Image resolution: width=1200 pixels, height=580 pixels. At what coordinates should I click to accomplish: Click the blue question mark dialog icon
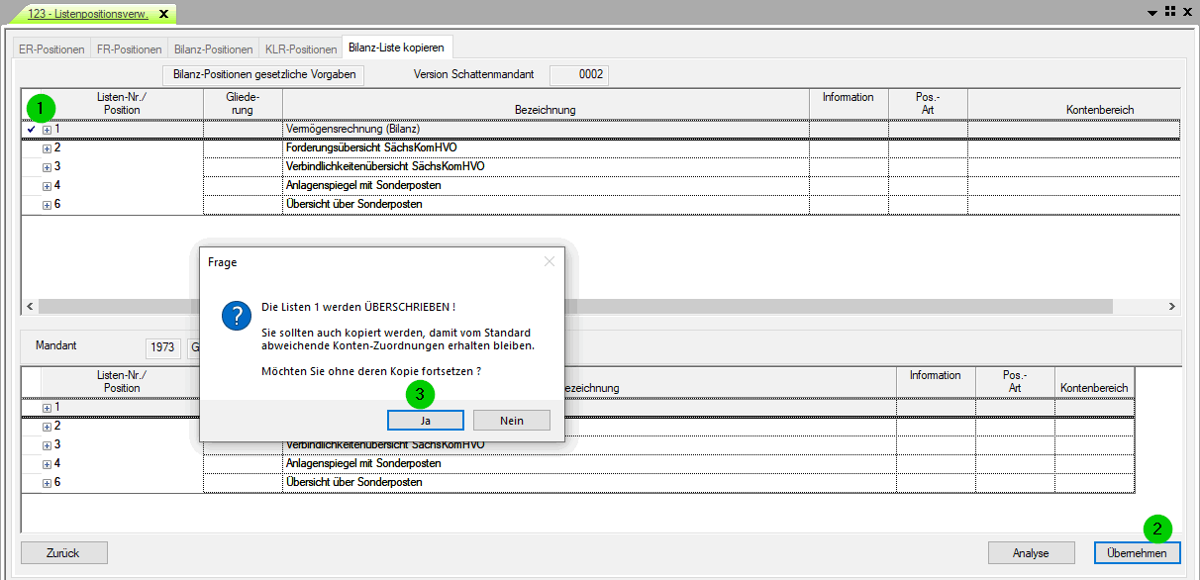point(235,317)
